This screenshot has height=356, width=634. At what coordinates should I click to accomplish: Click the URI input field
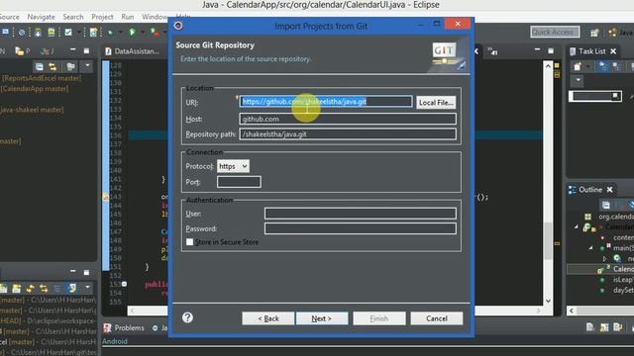coord(326,101)
